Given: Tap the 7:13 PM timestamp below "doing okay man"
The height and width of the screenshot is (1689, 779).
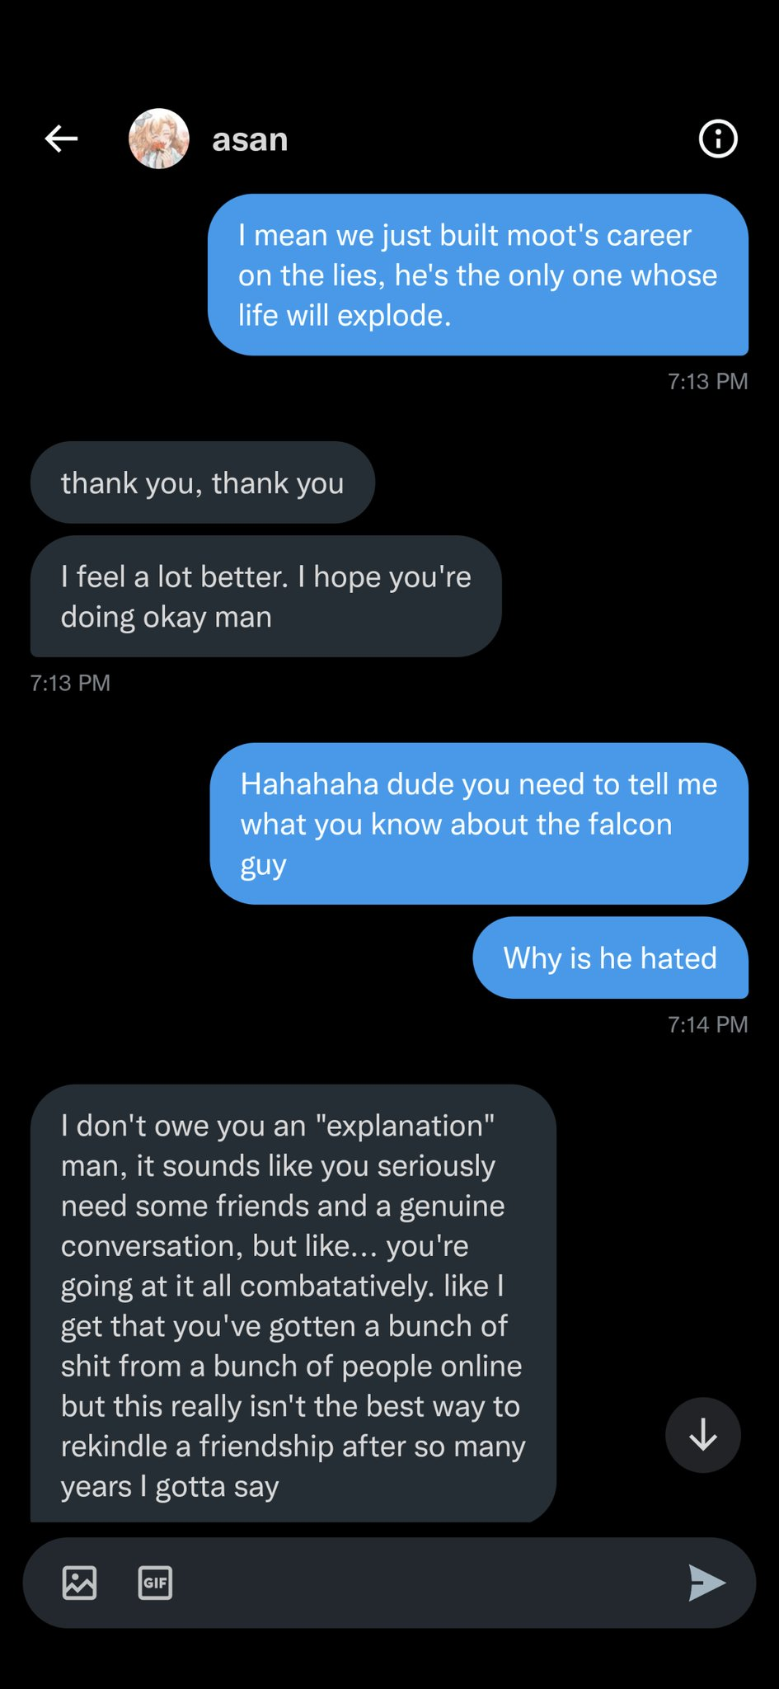Looking at the screenshot, I should (x=70, y=683).
